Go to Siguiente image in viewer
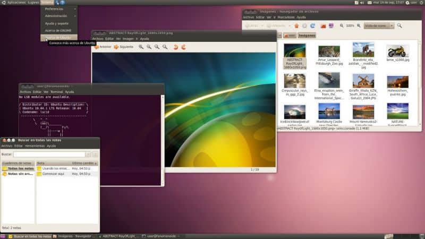425x239 pixels. 124,47
